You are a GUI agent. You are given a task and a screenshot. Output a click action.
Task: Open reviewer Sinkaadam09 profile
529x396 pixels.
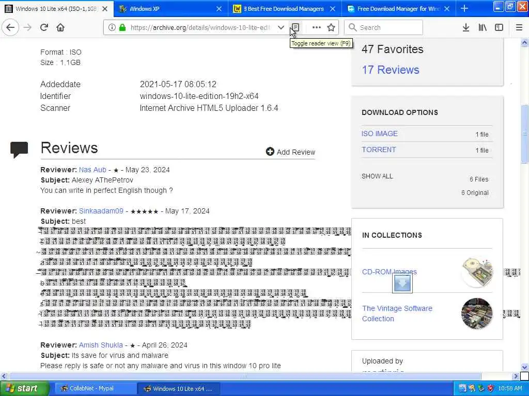tap(101, 211)
